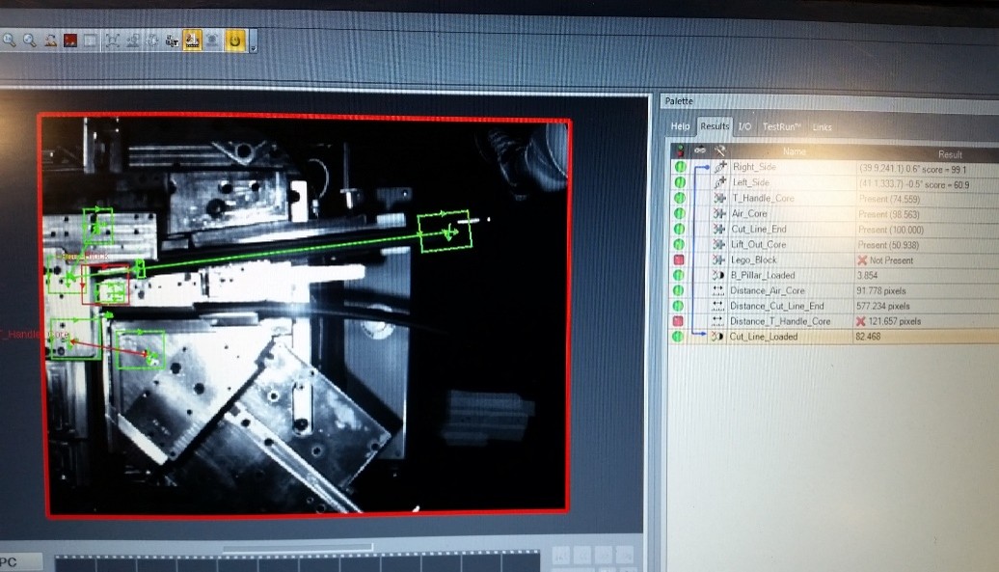
Task: Click the Cut_Line_Loaded brightness tool icon
Action: pyautogui.click(x=717, y=337)
